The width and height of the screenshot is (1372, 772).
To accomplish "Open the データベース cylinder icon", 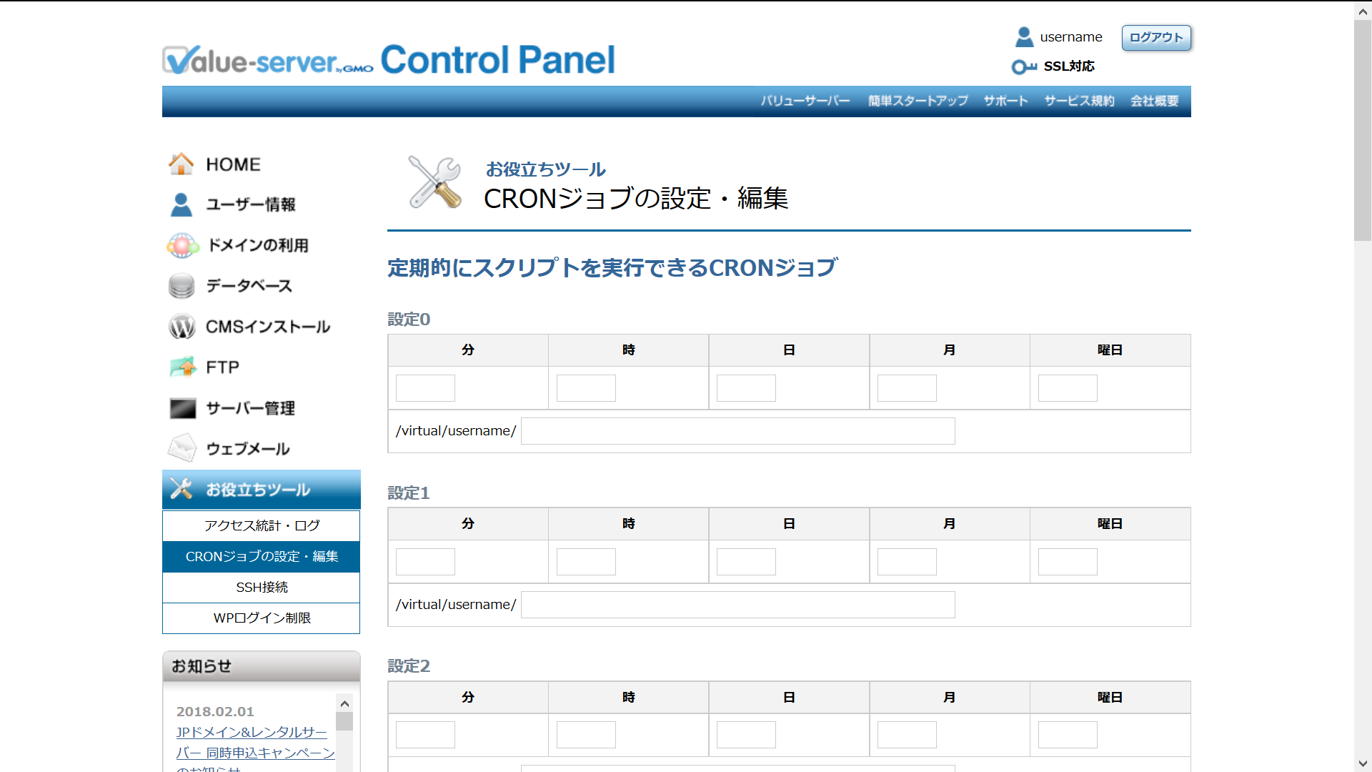I will coord(182,286).
